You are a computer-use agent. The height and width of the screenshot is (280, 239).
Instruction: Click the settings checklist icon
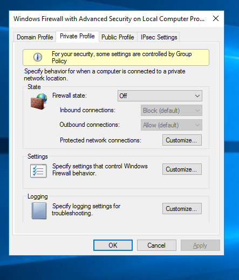click(x=38, y=170)
